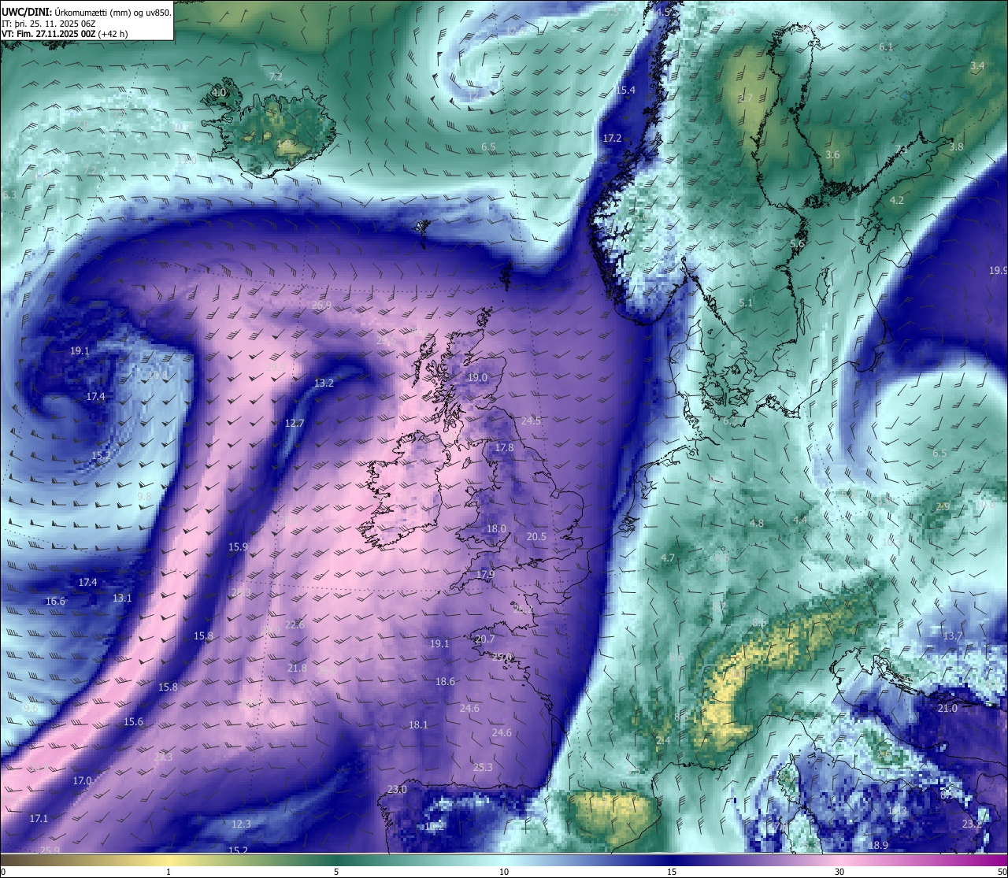Screen dimensions: 1008x878
Task: Click the 4.2 value on the map
Action: point(897,201)
